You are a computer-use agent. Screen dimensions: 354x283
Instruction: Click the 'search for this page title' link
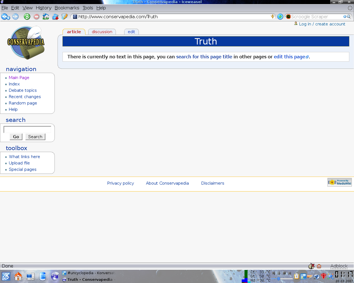[x=204, y=57]
